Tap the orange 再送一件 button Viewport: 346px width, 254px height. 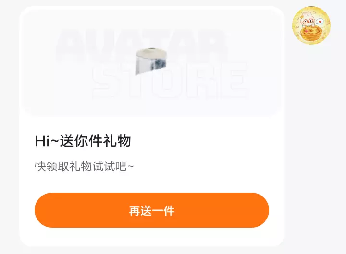point(152,210)
